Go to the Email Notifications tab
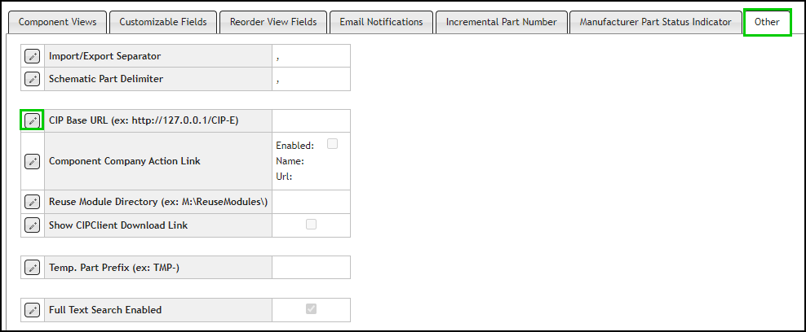This screenshot has width=806, height=332. tap(382, 22)
